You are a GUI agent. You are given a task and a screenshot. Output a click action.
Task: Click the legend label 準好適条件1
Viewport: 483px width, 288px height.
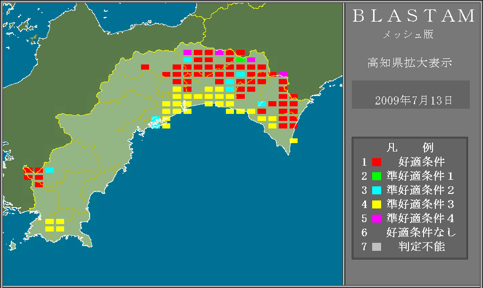(x=420, y=176)
